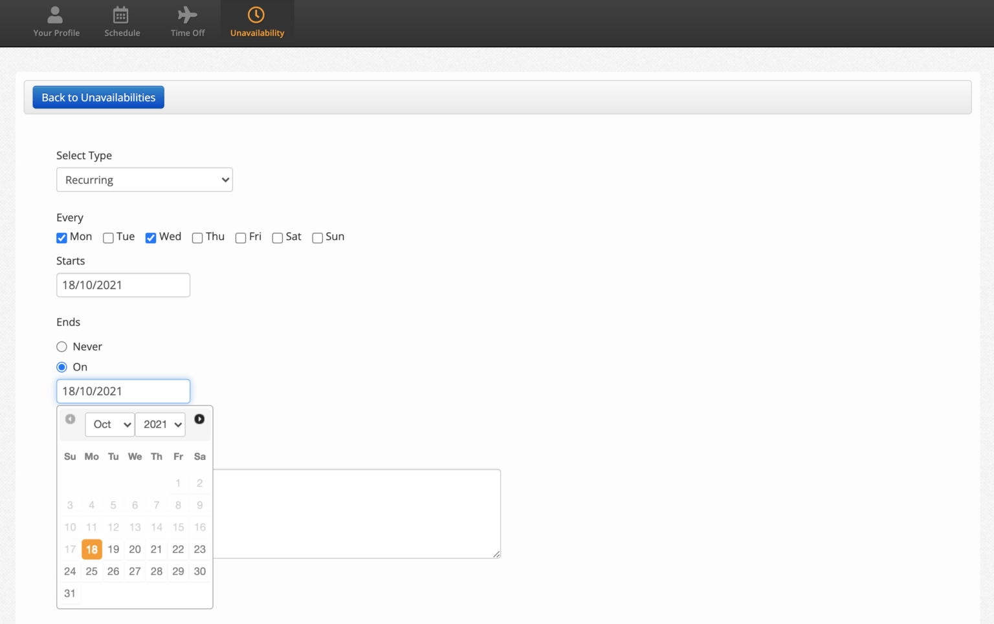Viewport: 994px width, 624px height.
Task: Select day 22 in calendar
Action: point(178,550)
